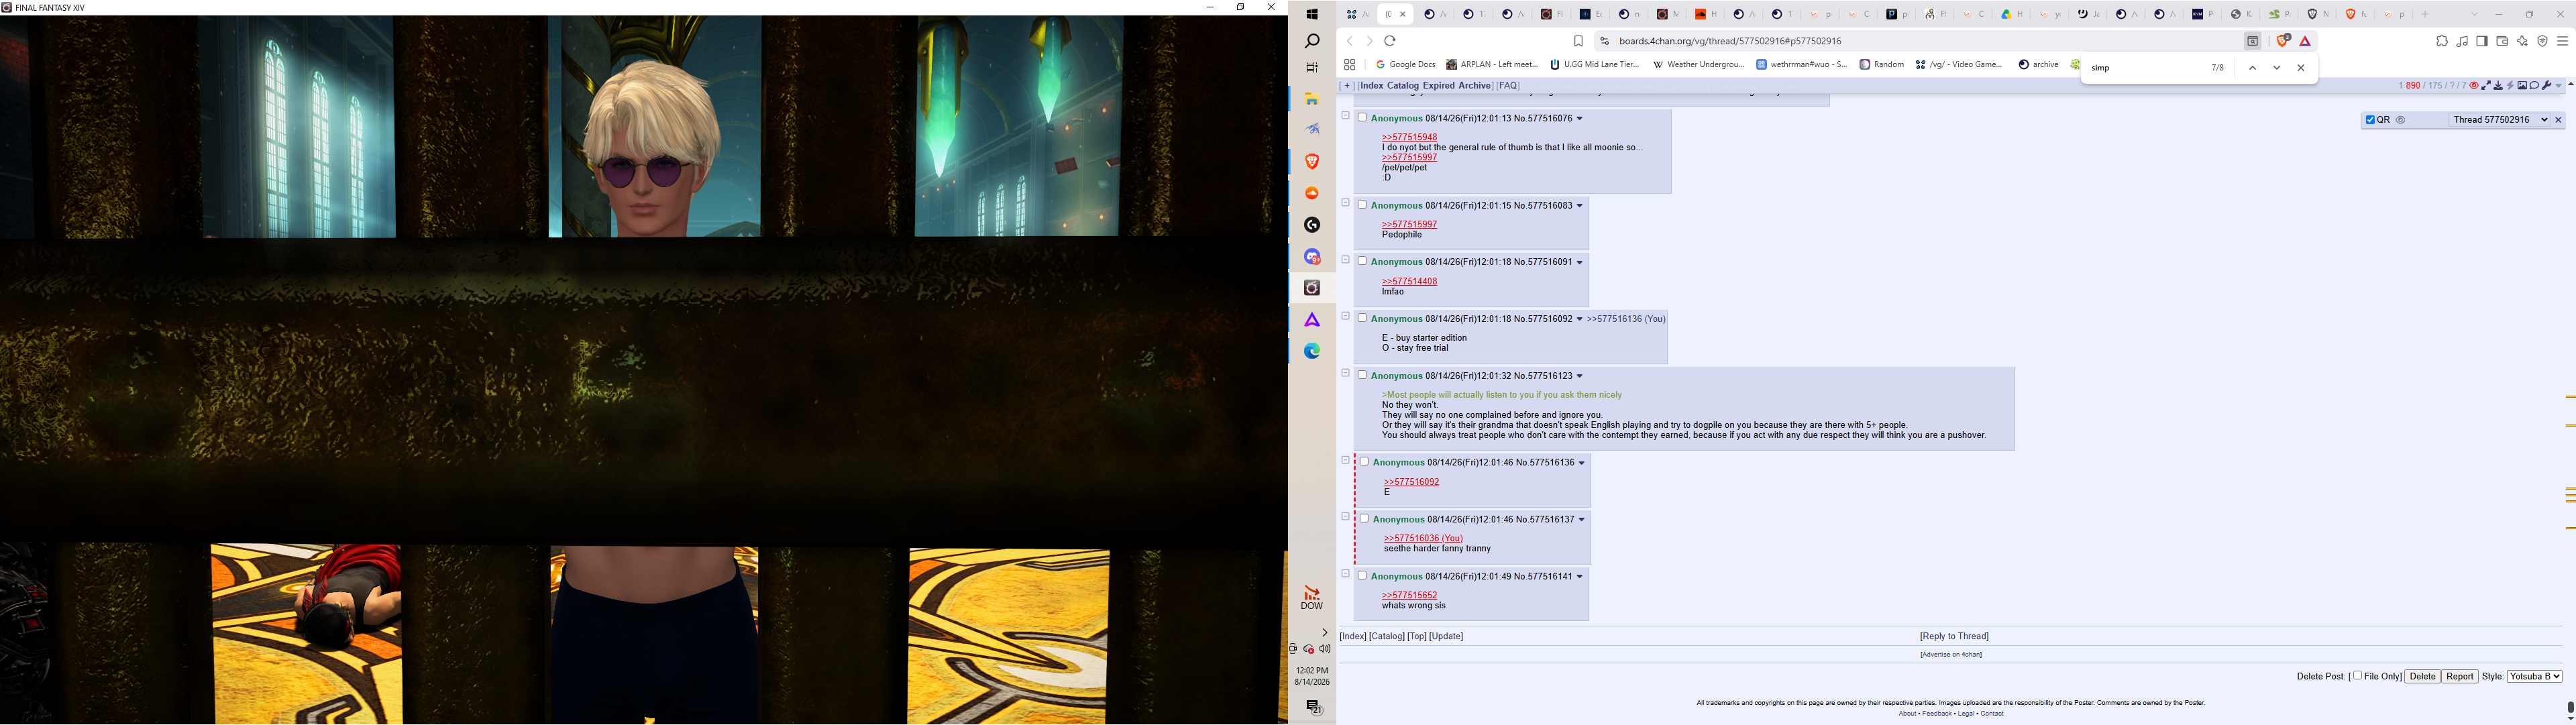Open the post menu arrow for No.577516076
This screenshot has width=2576, height=725.
(x=1580, y=119)
